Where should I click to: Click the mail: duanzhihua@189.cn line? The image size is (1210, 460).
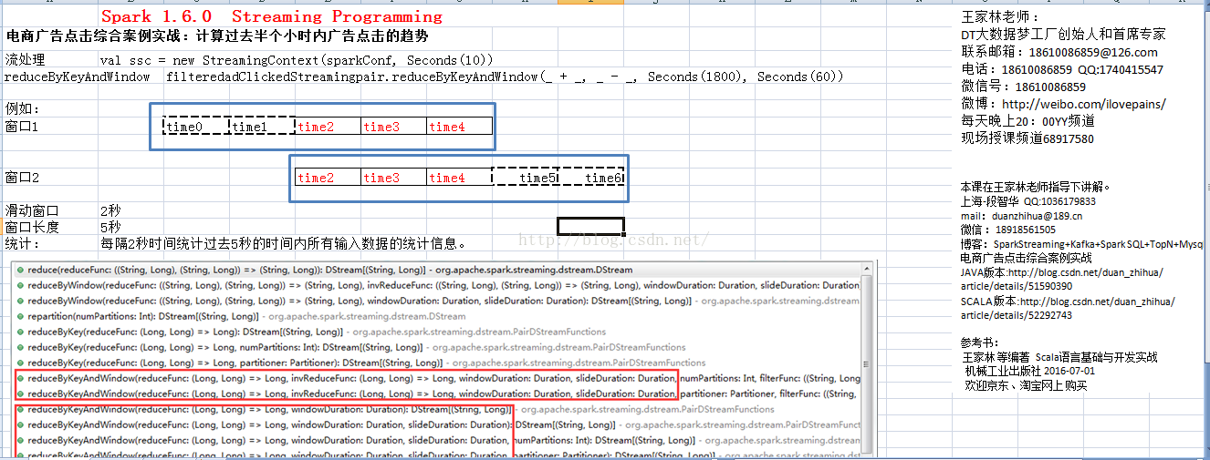click(x=1022, y=216)
